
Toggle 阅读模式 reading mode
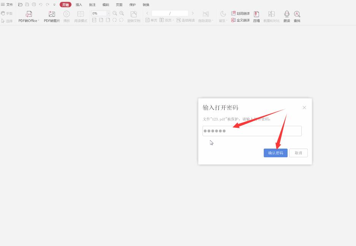(x=81, y=17)
